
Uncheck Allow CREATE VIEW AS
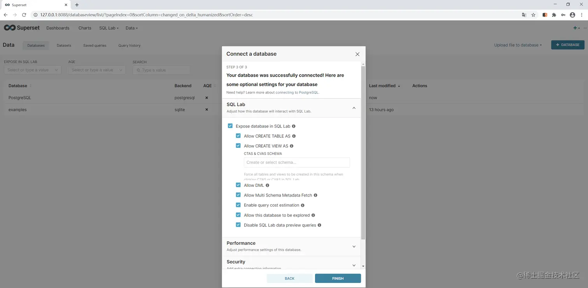pos(238,146)
